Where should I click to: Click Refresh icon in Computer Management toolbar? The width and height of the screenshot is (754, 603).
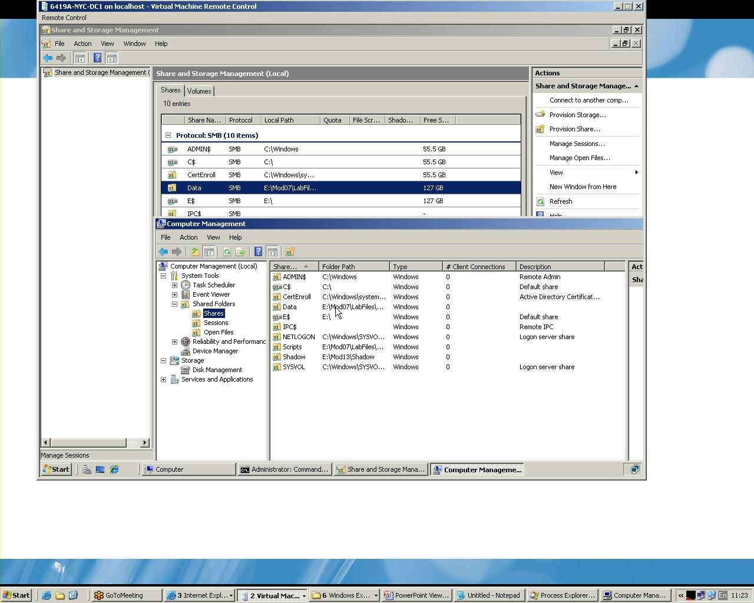(227, 252)
